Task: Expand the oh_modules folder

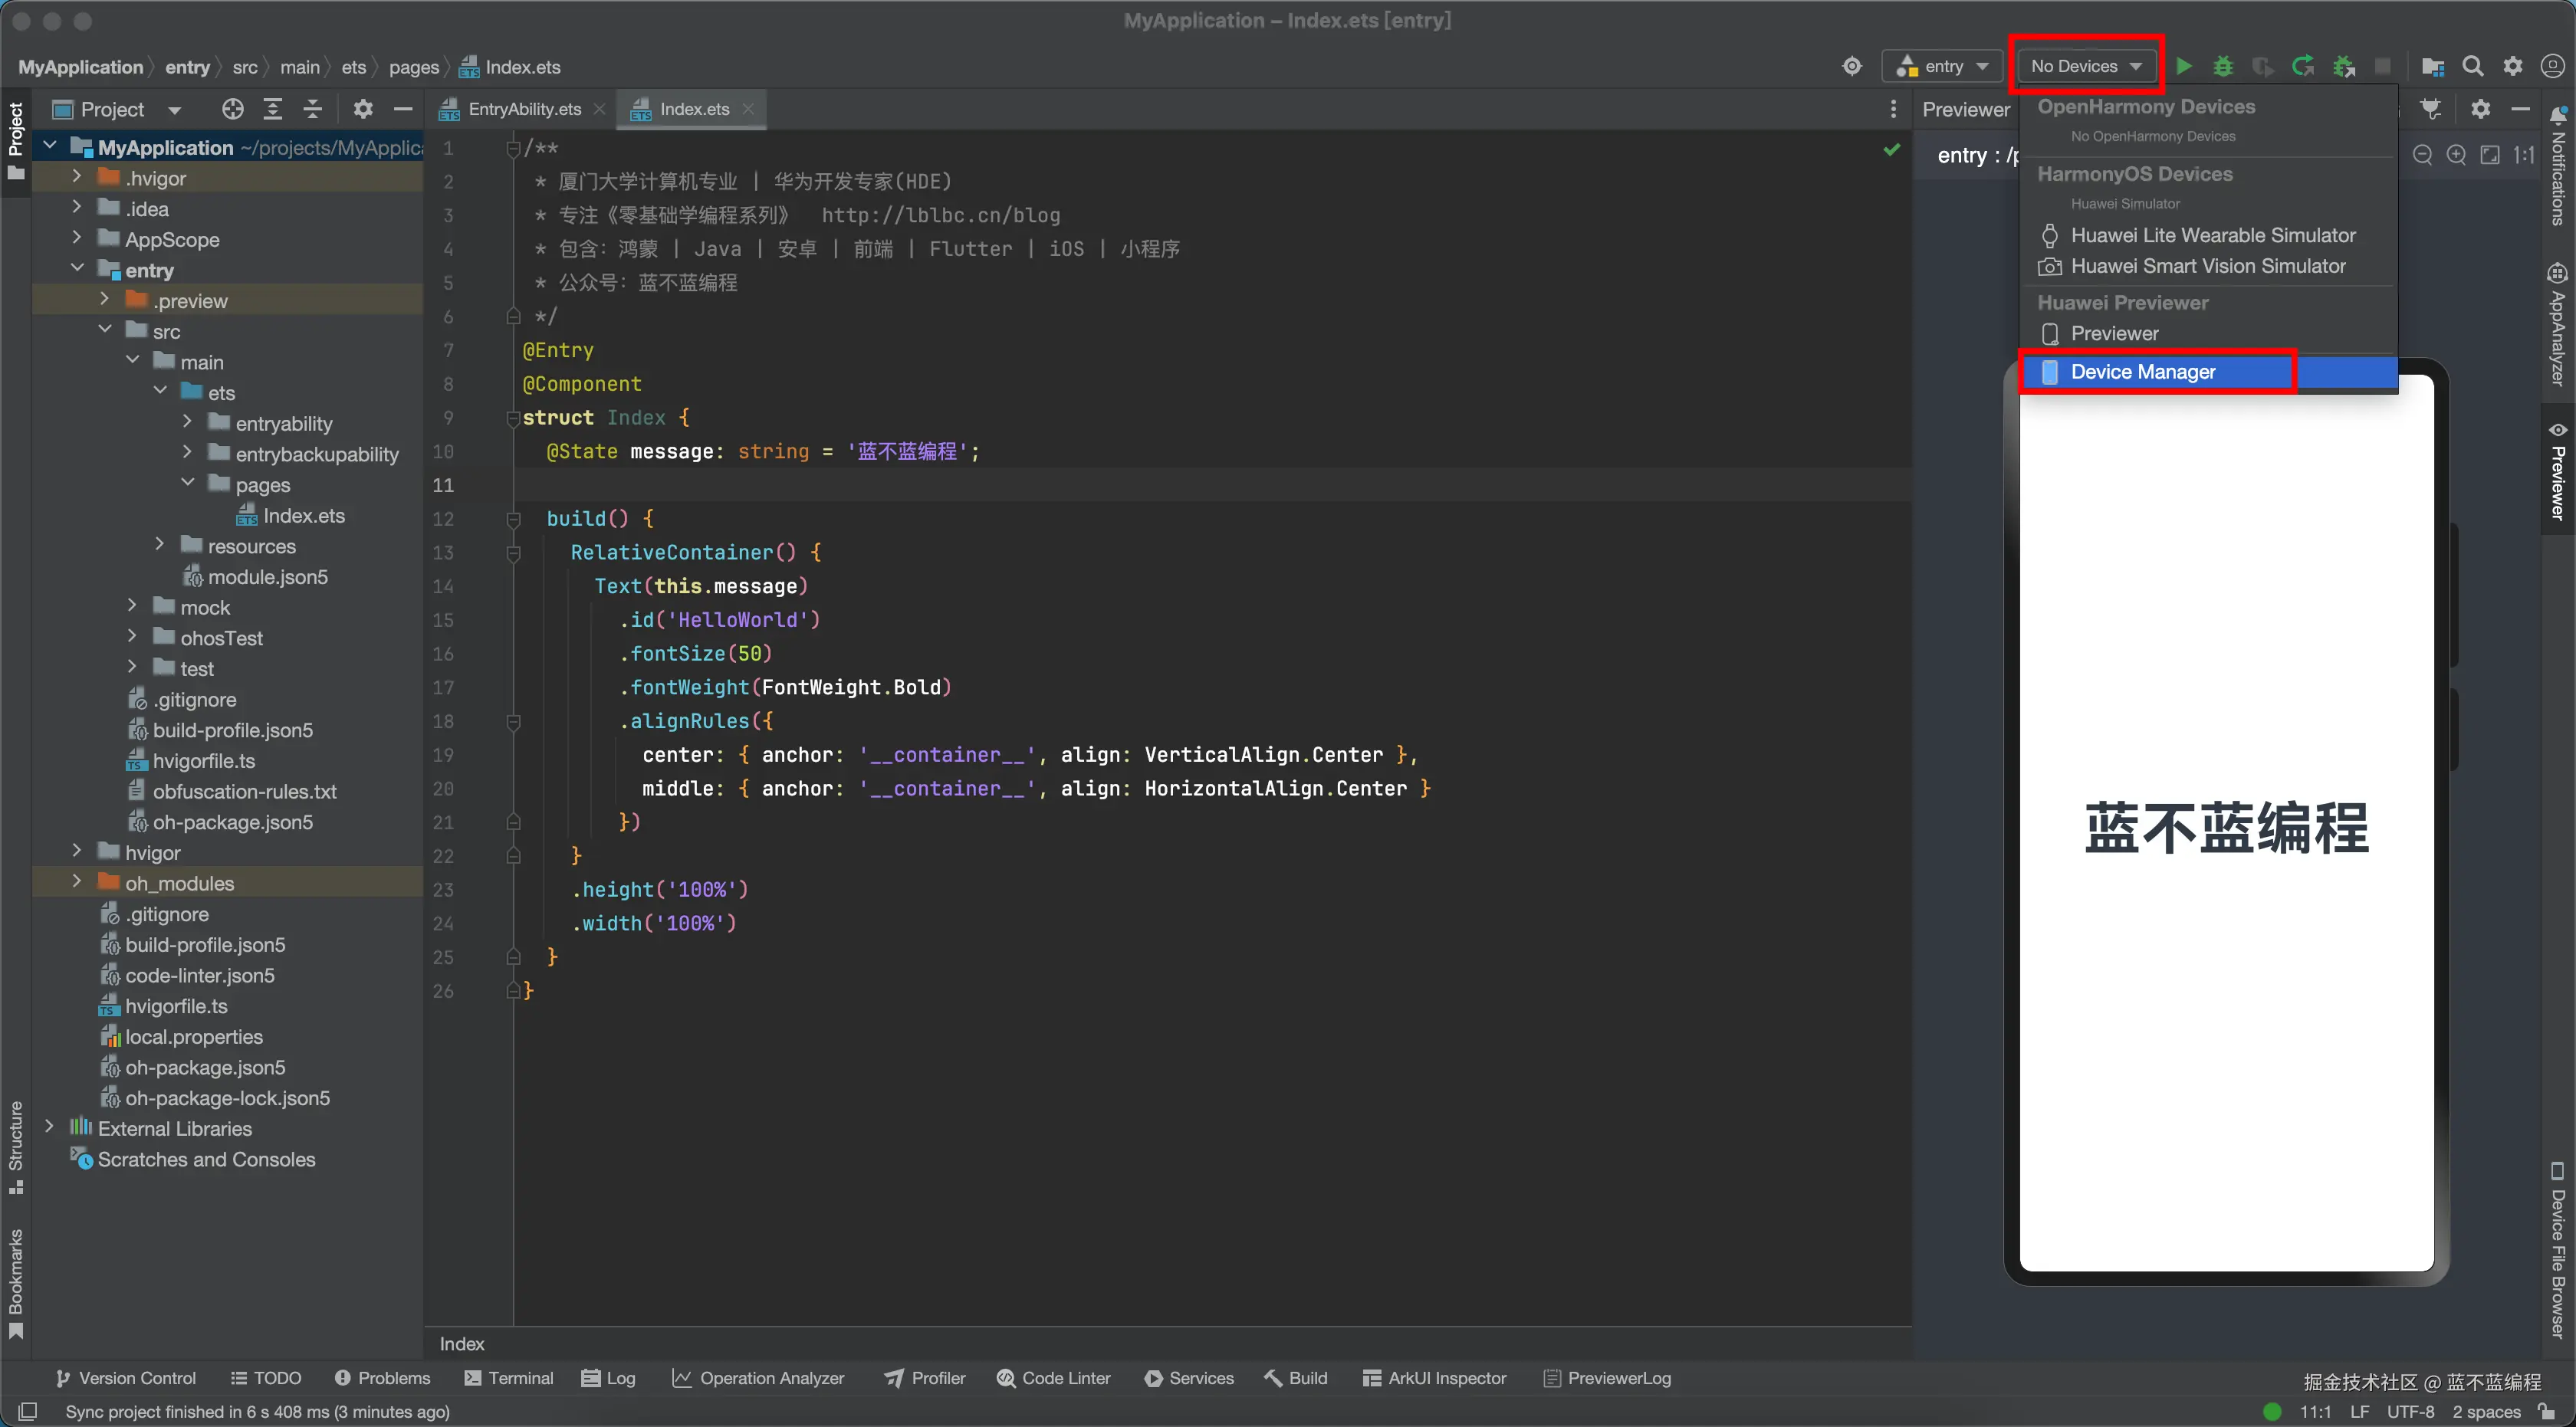Action: click(77, 882)
